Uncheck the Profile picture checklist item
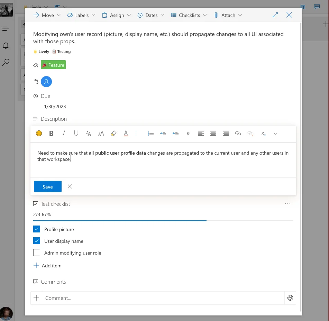 37,229
